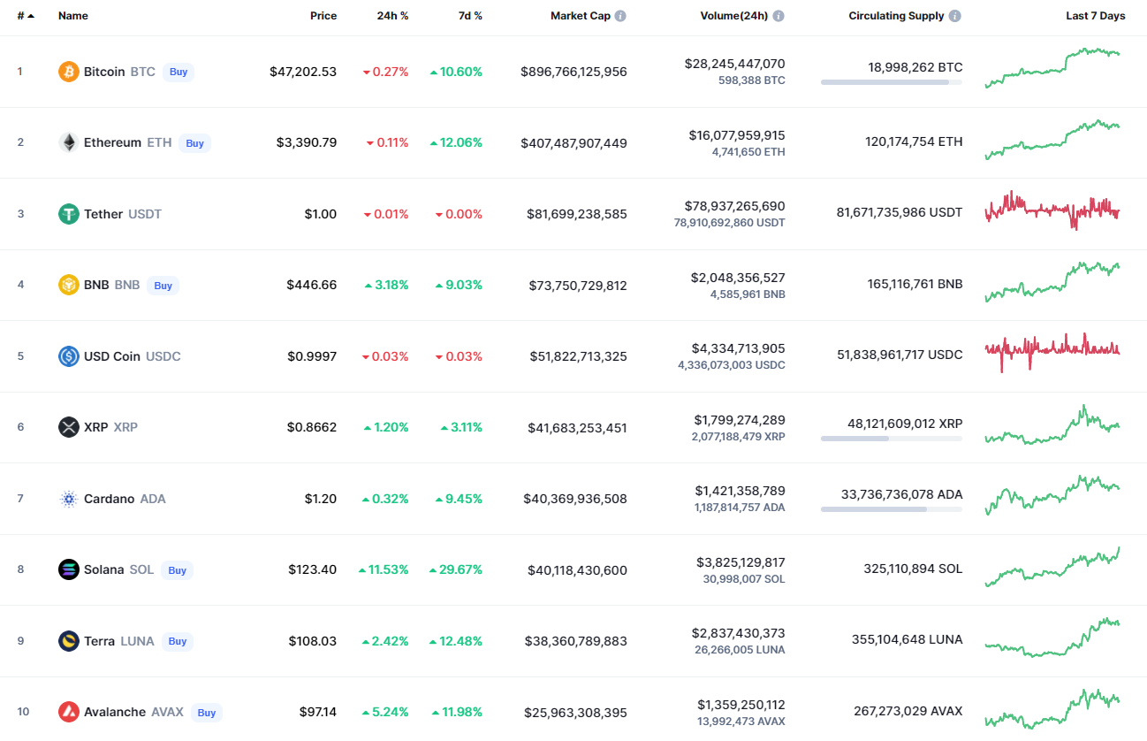Click the Tether logo icon

point(68,214)
